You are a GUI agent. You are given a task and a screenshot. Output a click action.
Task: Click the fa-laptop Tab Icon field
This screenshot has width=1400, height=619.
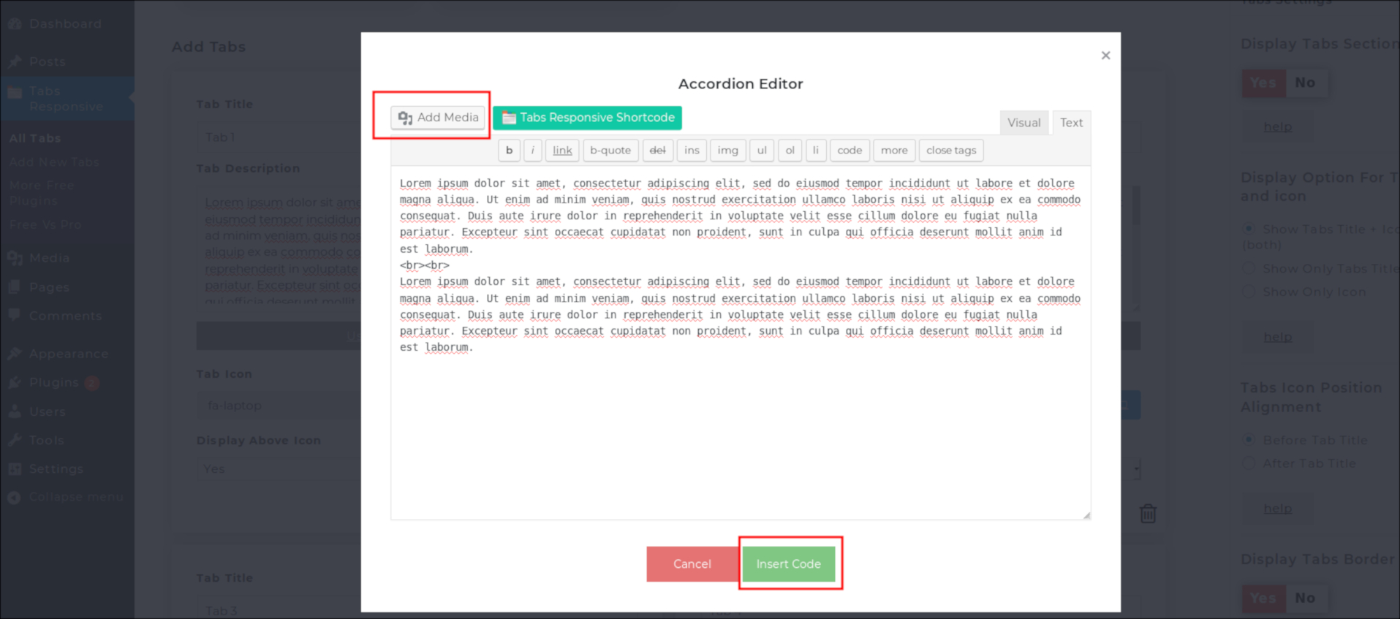tap(279, 406)
